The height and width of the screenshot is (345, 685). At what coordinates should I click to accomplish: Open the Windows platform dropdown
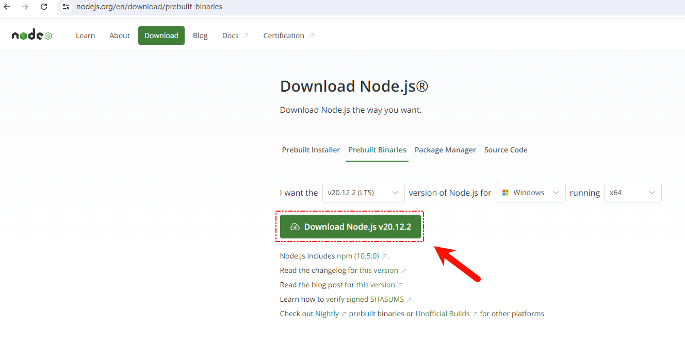[x=531, y=193]
